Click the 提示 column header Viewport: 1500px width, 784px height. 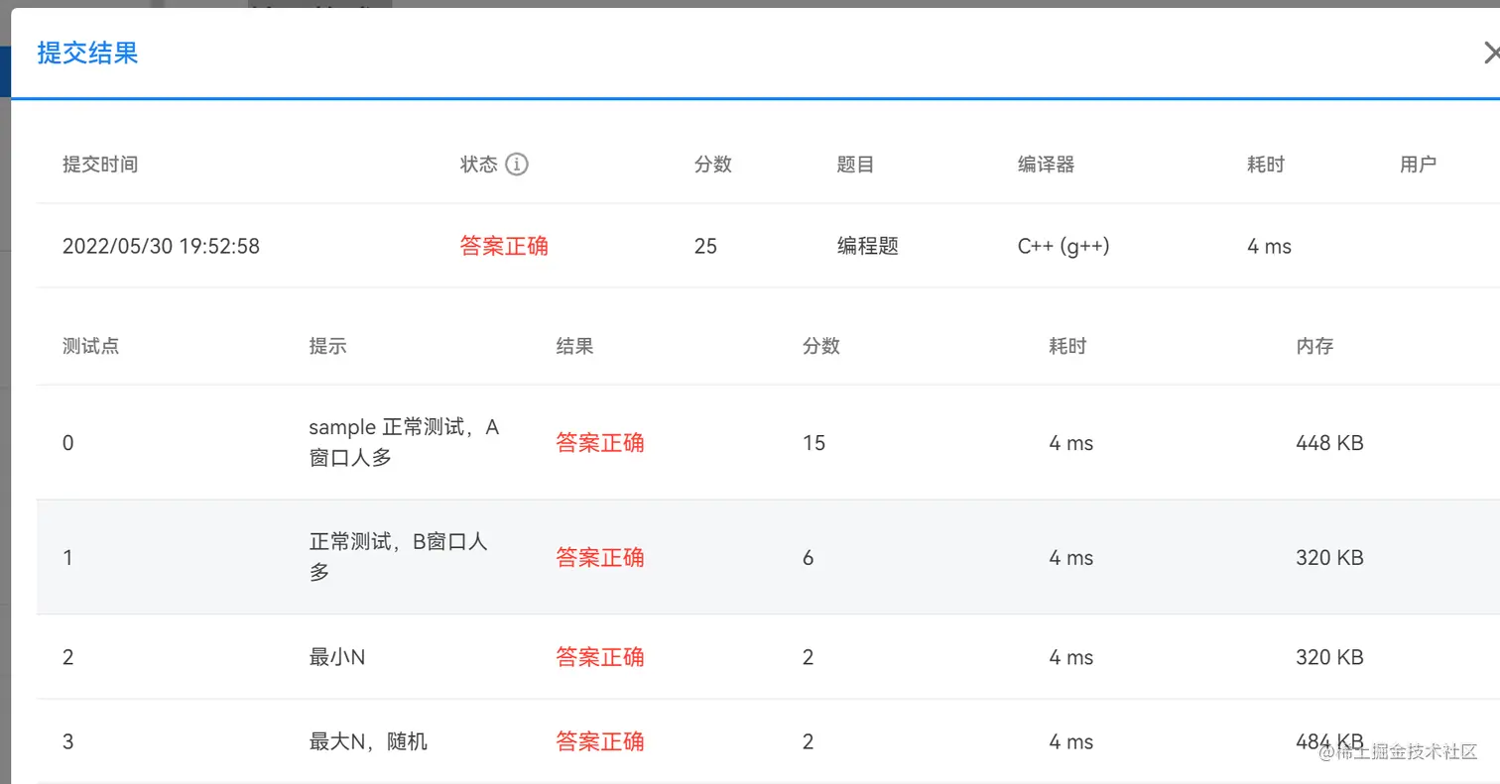click(x=327, y=346)
